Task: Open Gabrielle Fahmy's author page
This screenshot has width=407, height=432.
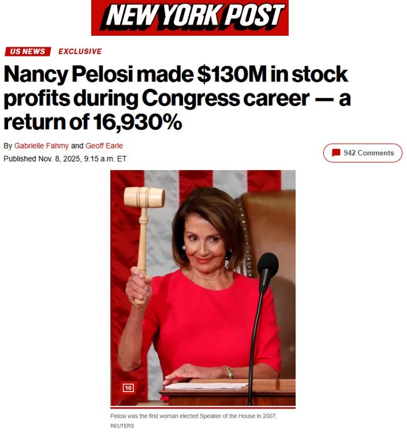Action: point(42,146)
